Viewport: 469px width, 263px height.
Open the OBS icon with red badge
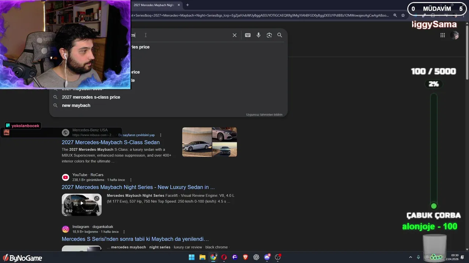278,257
